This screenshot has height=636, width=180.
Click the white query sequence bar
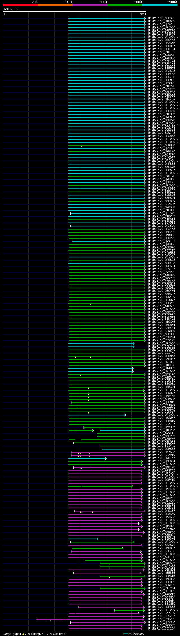pyautogui.click(x=74, y=12)
